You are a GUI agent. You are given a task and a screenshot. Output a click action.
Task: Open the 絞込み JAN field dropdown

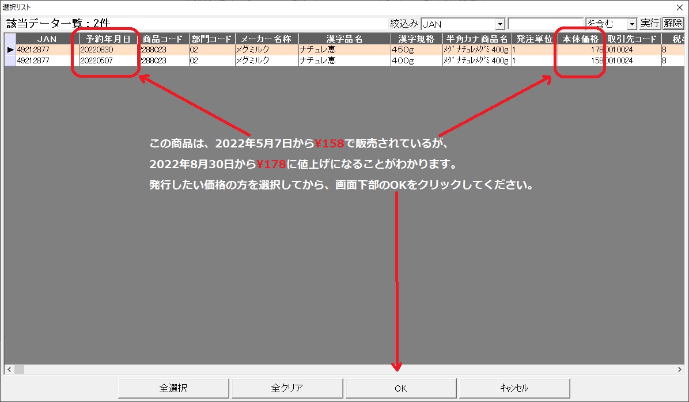click(x=500, y=24)
